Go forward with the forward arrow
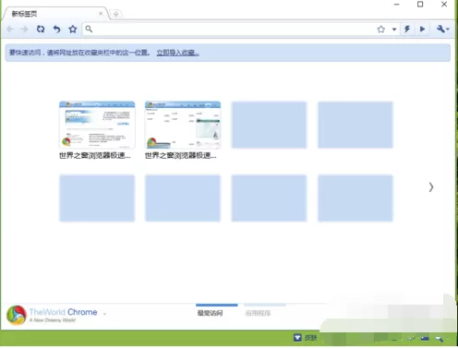Screen dimensions: 458x349 coord(24,29)
